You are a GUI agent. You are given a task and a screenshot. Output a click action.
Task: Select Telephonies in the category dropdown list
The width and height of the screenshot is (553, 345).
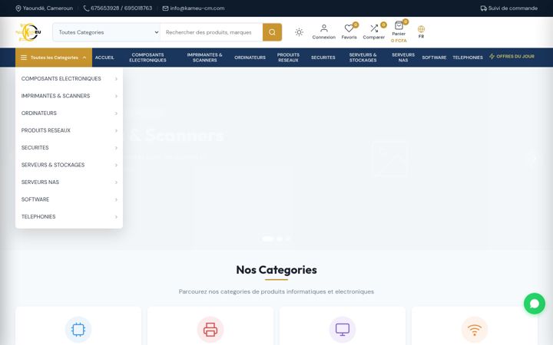point(69,217)
